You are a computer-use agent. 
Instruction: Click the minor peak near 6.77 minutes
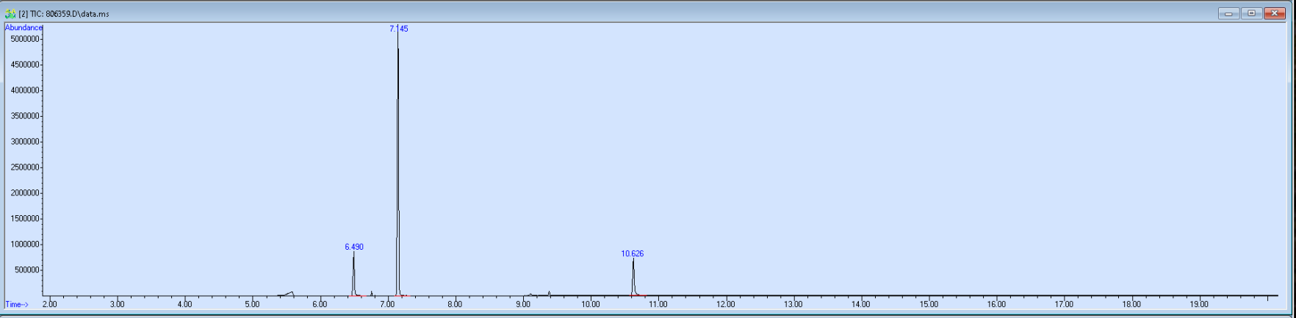coord(372,293)
